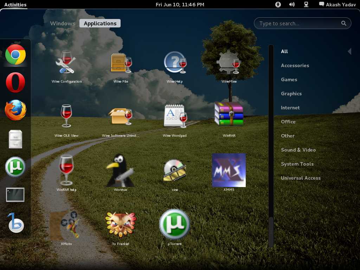Open the Yo Frankie! game
This screenshot has width=360, height=270.
pyautogui.click(x=121, y=224)
